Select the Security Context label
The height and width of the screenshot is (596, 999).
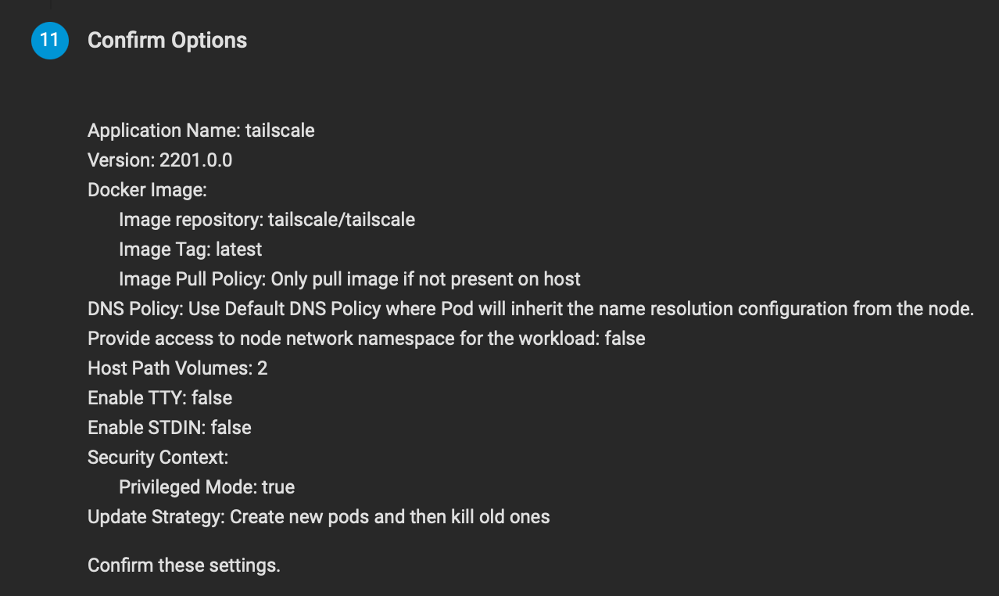(158, 458)
